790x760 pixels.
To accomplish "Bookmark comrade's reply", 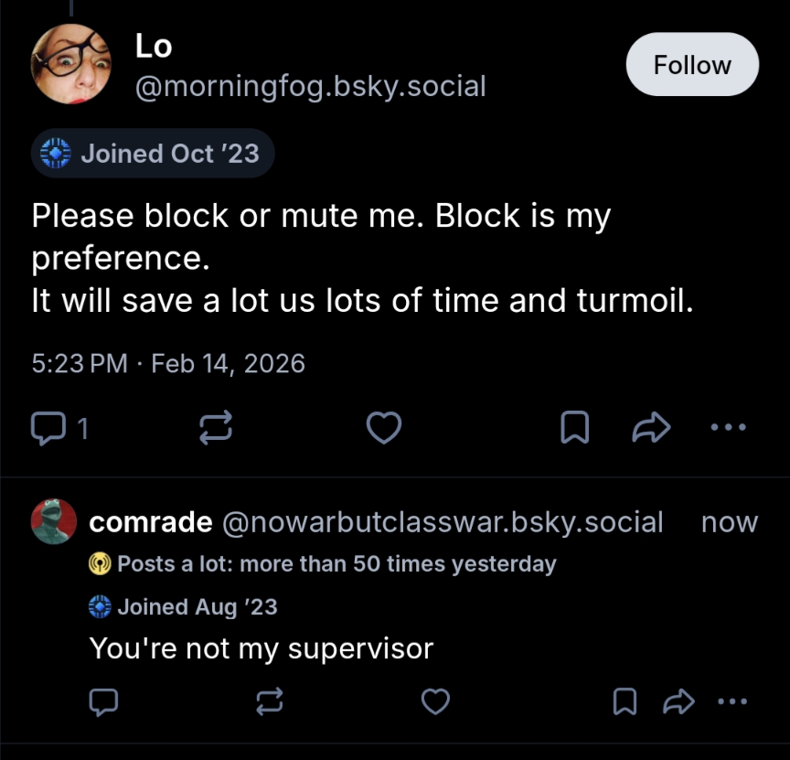I will coord(625,701).
